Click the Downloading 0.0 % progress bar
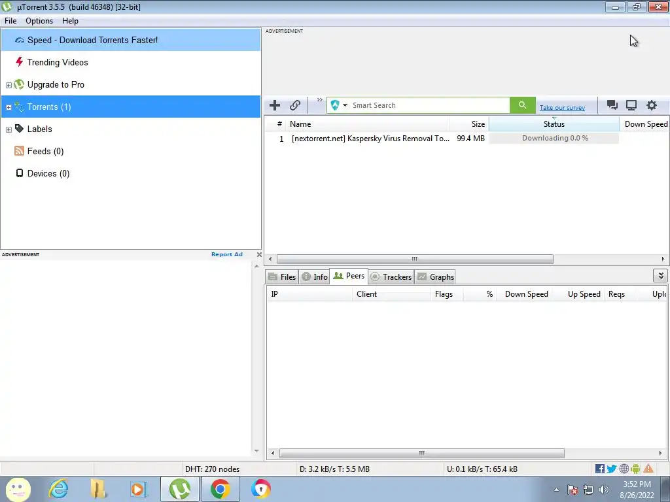This screenshot has width=670, height=502. click(554, 138)
